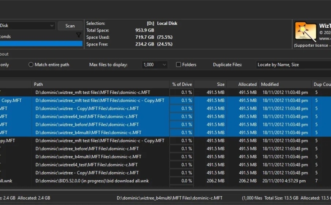The image size is (331, 205).
Task: Select highlighted wiztree - Copy\MFT Files row
Action: (x=87, y=109)
